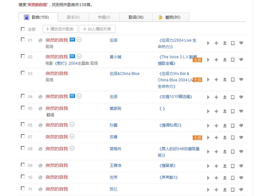Screen dimensions: 255x196
Task: Click the 加入播放列表 button
Action: [97, 29]
